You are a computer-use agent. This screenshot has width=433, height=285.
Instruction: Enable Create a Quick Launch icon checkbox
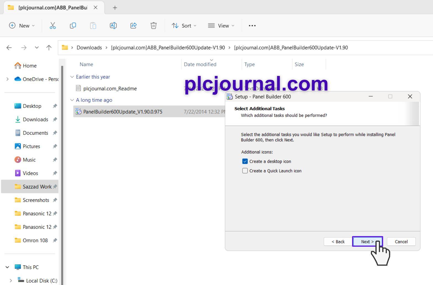(245, 171)
